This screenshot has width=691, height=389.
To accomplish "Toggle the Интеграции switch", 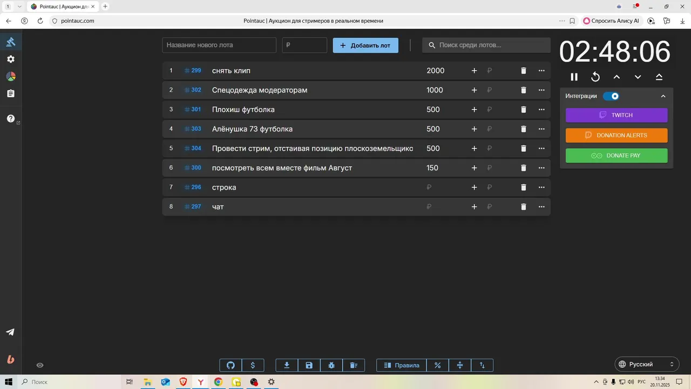I will (x=611, y=96).
